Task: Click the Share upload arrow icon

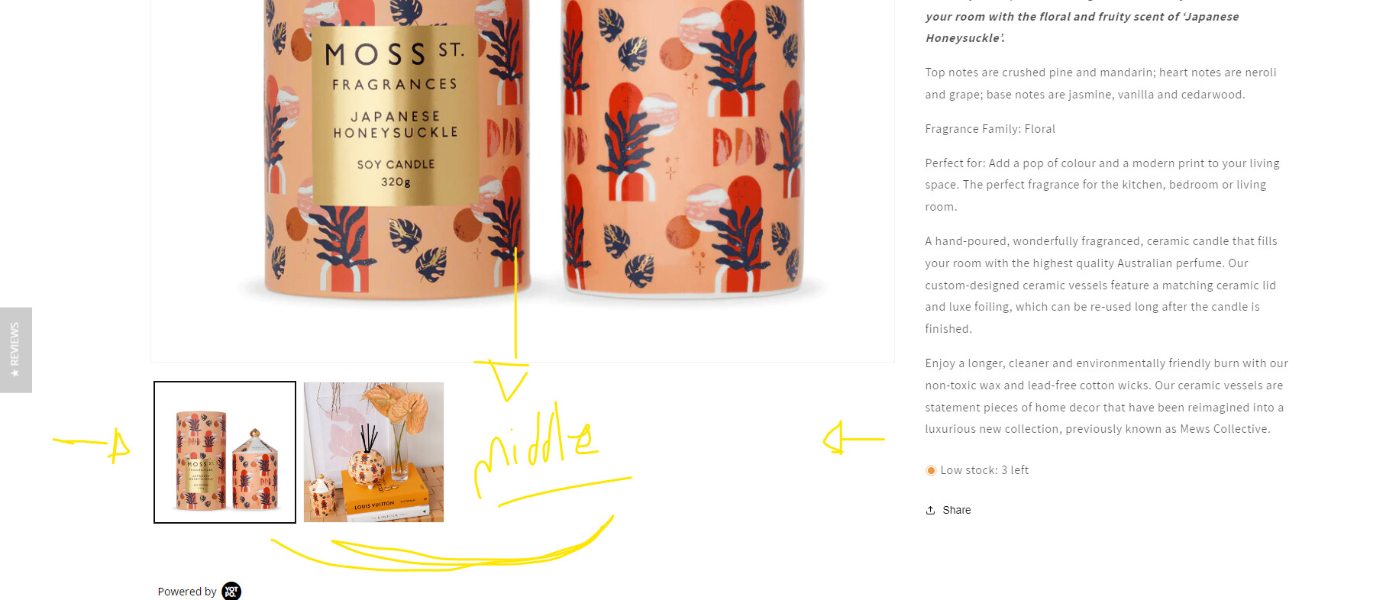Action: coord(930,510)
